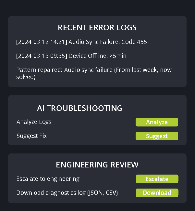Open the Audio Sync Failure log entry
Viewport: 195px width, 211px height.
[x=81, y=42]
